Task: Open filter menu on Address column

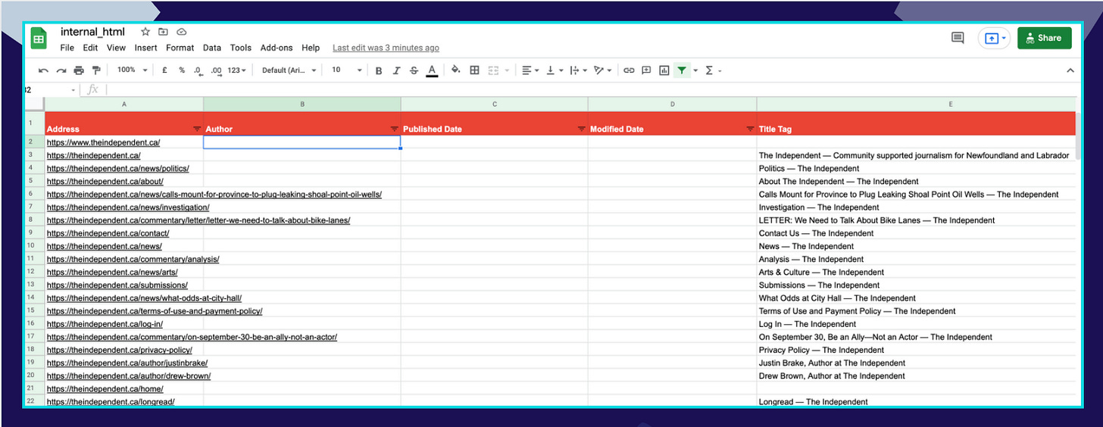Action: (197, 129)
